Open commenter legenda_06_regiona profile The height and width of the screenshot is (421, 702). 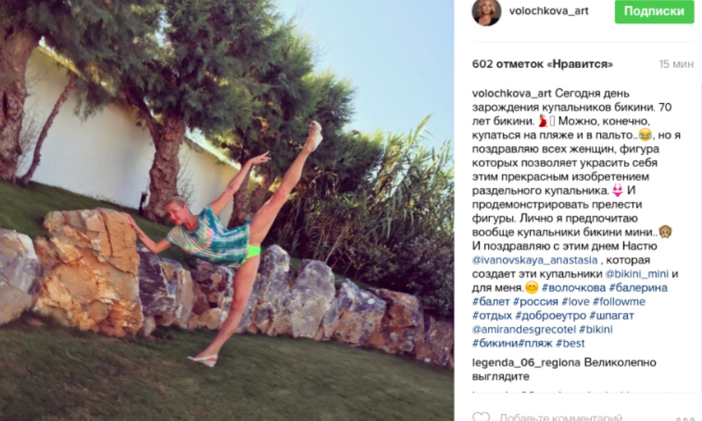[526, 362]
